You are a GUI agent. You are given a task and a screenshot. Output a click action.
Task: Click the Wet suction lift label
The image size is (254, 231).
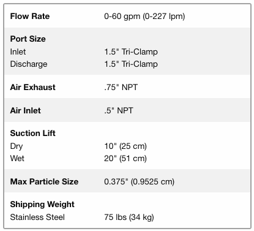(x=17, y=158)
